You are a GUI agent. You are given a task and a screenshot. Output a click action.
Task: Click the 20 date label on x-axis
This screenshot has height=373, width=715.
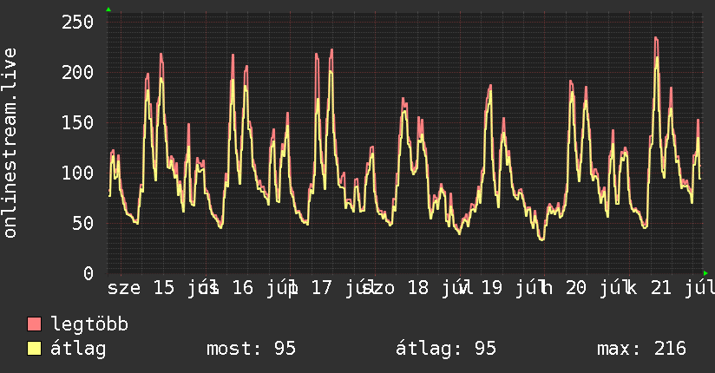[576, 288]
